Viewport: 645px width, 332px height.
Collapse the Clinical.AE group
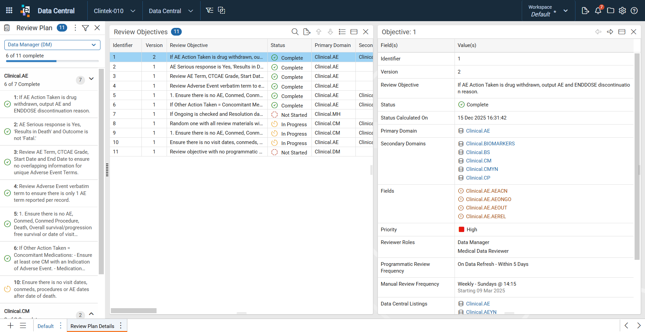91,79
